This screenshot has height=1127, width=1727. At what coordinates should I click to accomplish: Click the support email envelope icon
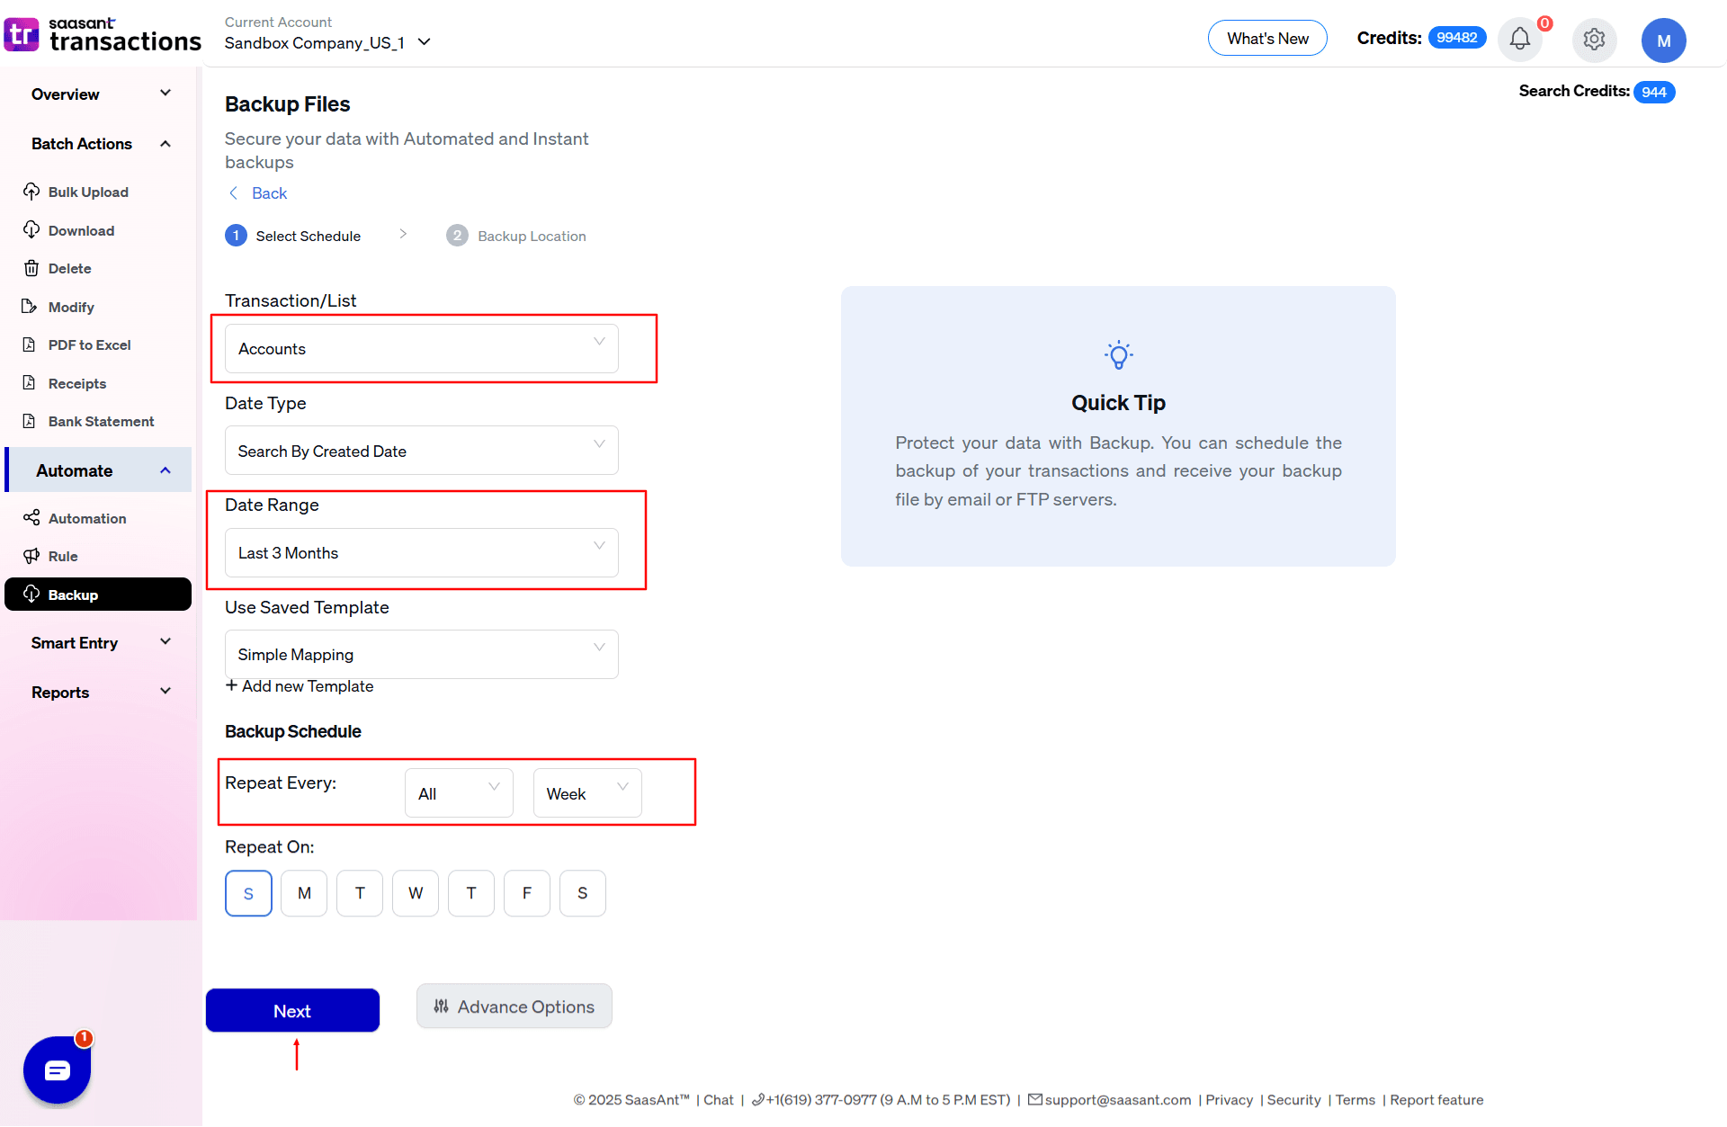1034,1099
